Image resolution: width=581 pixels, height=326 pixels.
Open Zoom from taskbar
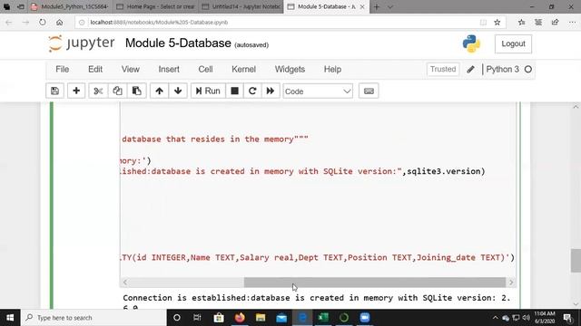(365, 318)
